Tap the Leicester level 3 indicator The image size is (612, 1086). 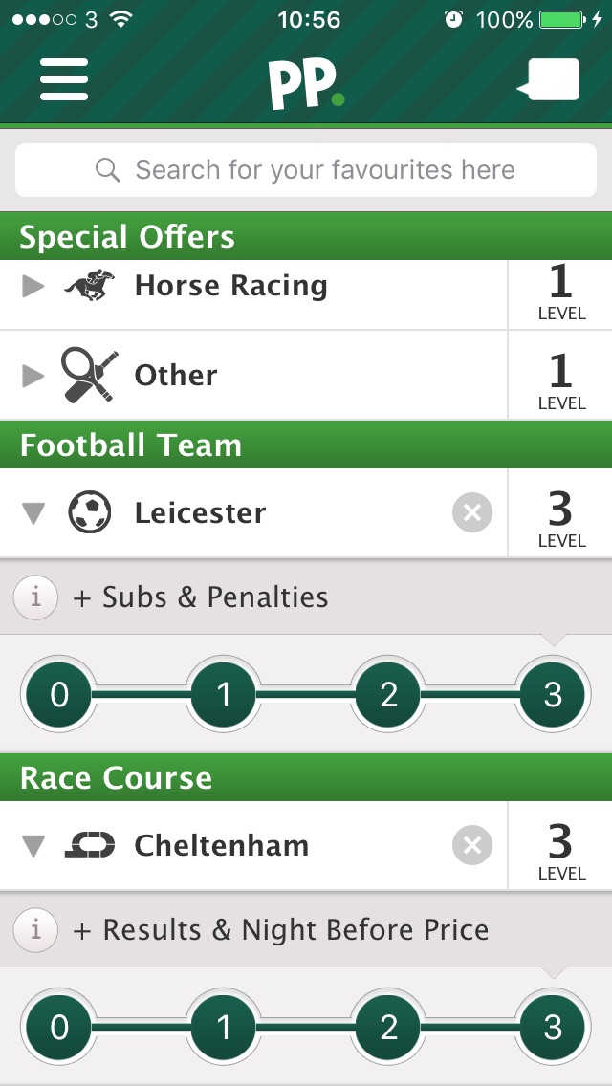[561, 519]
